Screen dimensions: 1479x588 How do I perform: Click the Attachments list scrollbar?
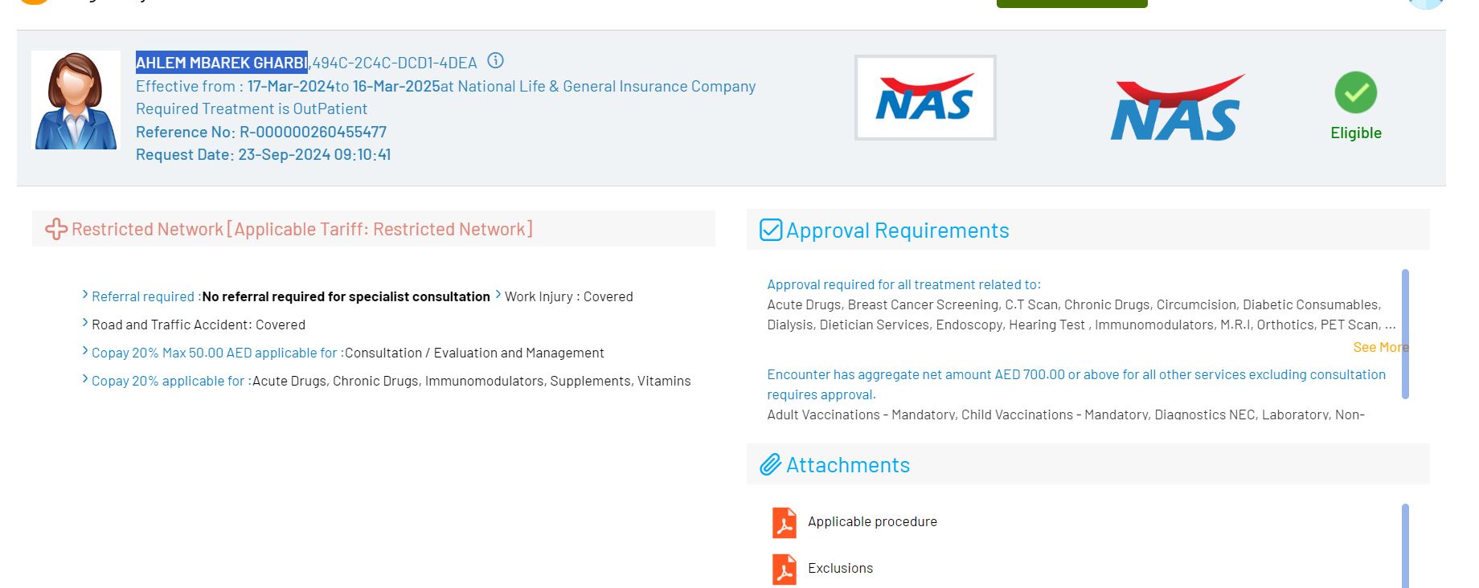pyautogui.click(x=1405, y=546)
